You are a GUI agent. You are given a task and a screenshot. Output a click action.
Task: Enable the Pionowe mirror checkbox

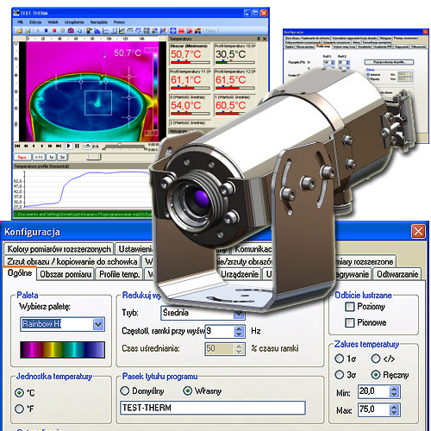click(x=349, y=322)
